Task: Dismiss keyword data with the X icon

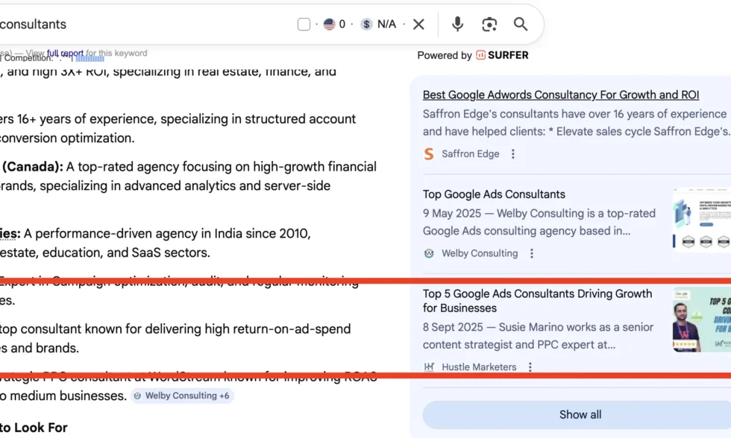Action: coord(418,24)
